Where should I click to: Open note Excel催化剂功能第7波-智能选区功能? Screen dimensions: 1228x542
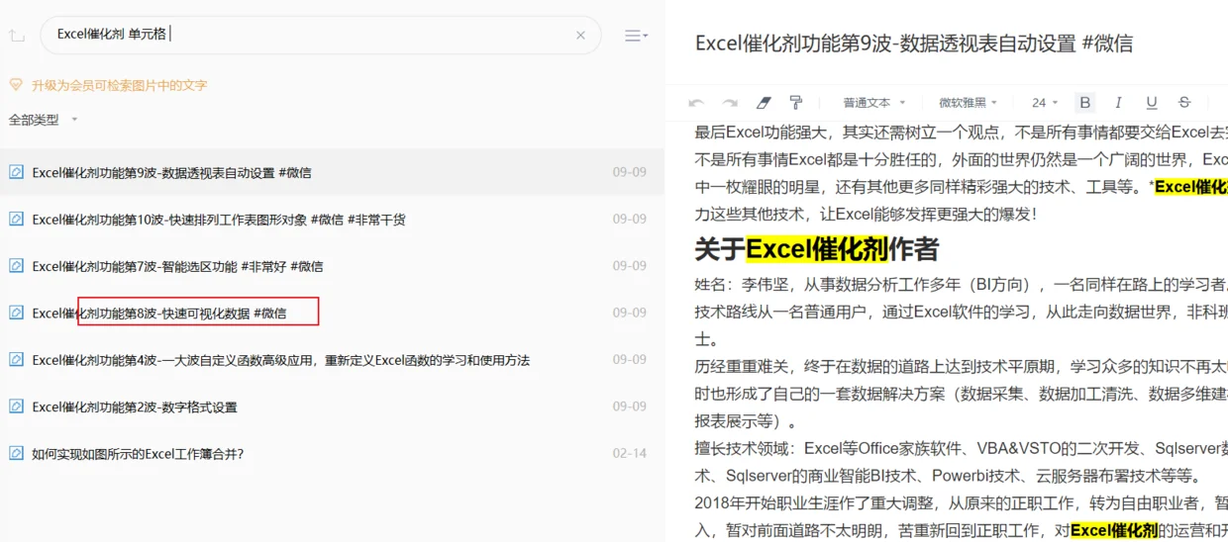pyautogui.click(x=332, y=266)
